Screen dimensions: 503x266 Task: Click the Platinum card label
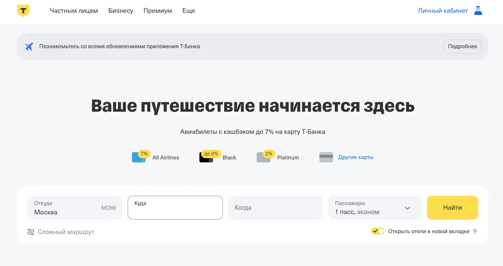click(288, 157)
